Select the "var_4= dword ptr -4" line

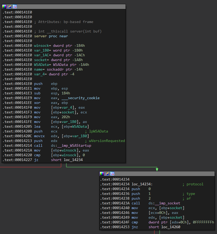(54, 74)
